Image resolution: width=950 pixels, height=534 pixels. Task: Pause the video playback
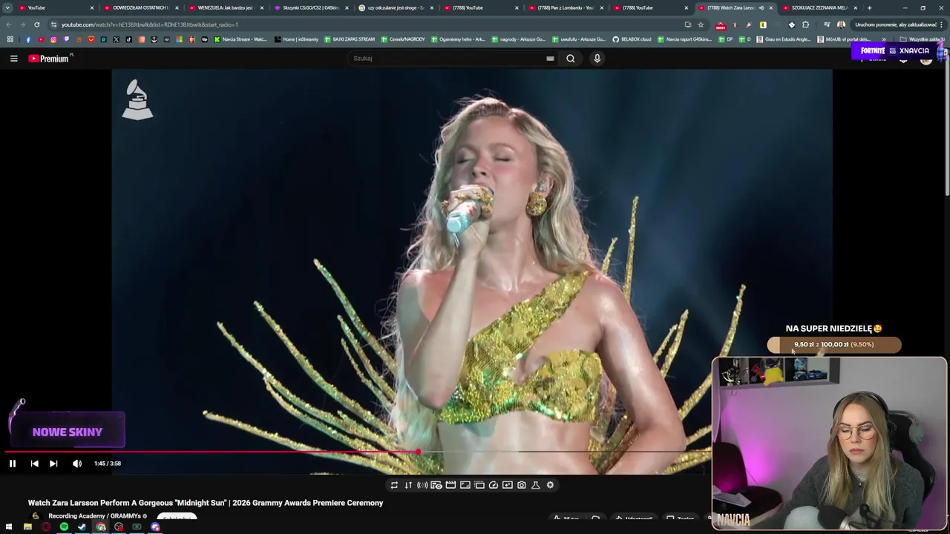tap(13, 464)
